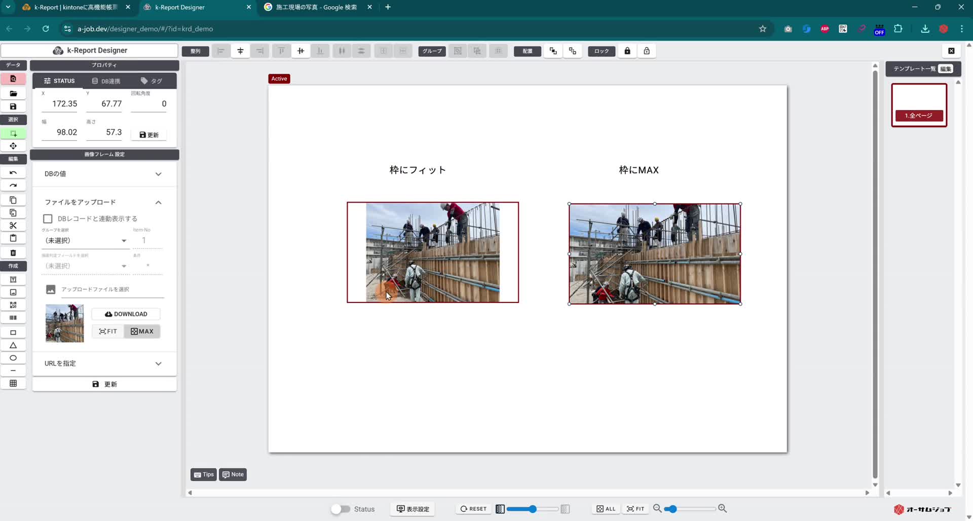Switch to the DB連携 tab in the properties panel

pyautogui.click(x=105, y=81)
